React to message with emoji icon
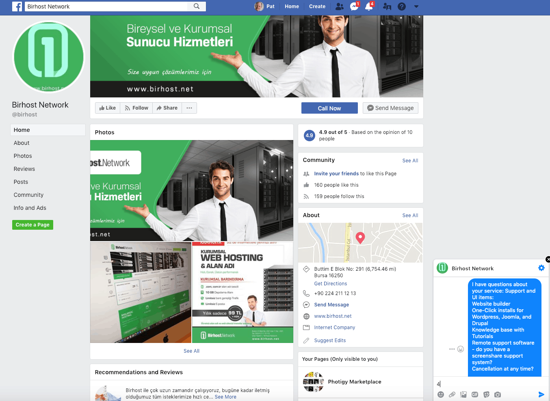Image resolution: width=550 pixels, height=401 pixels. (x=461, y=349)
